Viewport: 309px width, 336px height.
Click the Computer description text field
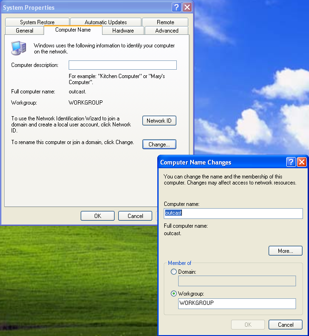(122, 65)
